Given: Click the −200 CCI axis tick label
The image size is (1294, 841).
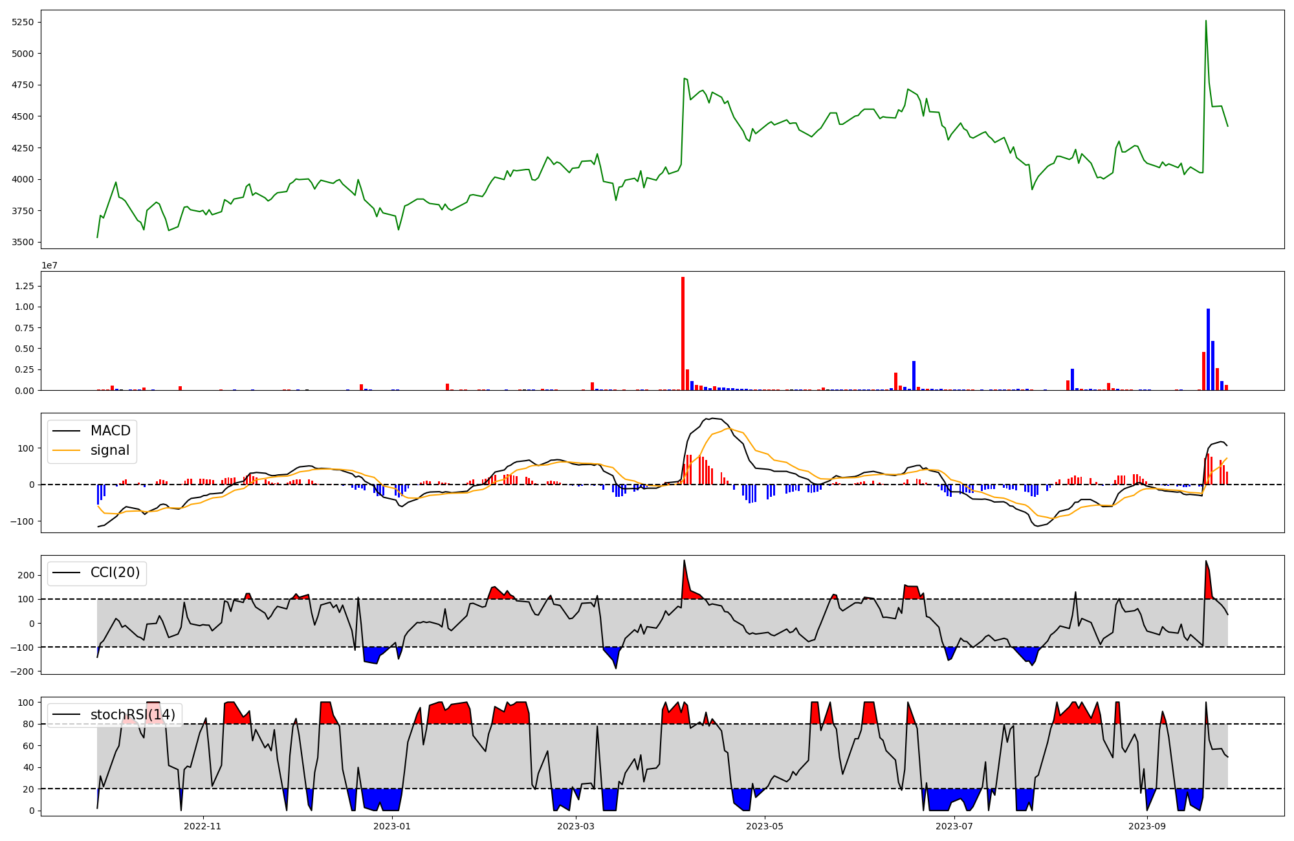Looking at the screenshot, I should point(22,672).
